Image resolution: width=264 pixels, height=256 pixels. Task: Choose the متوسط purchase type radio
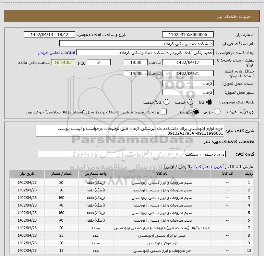[196, 112]
